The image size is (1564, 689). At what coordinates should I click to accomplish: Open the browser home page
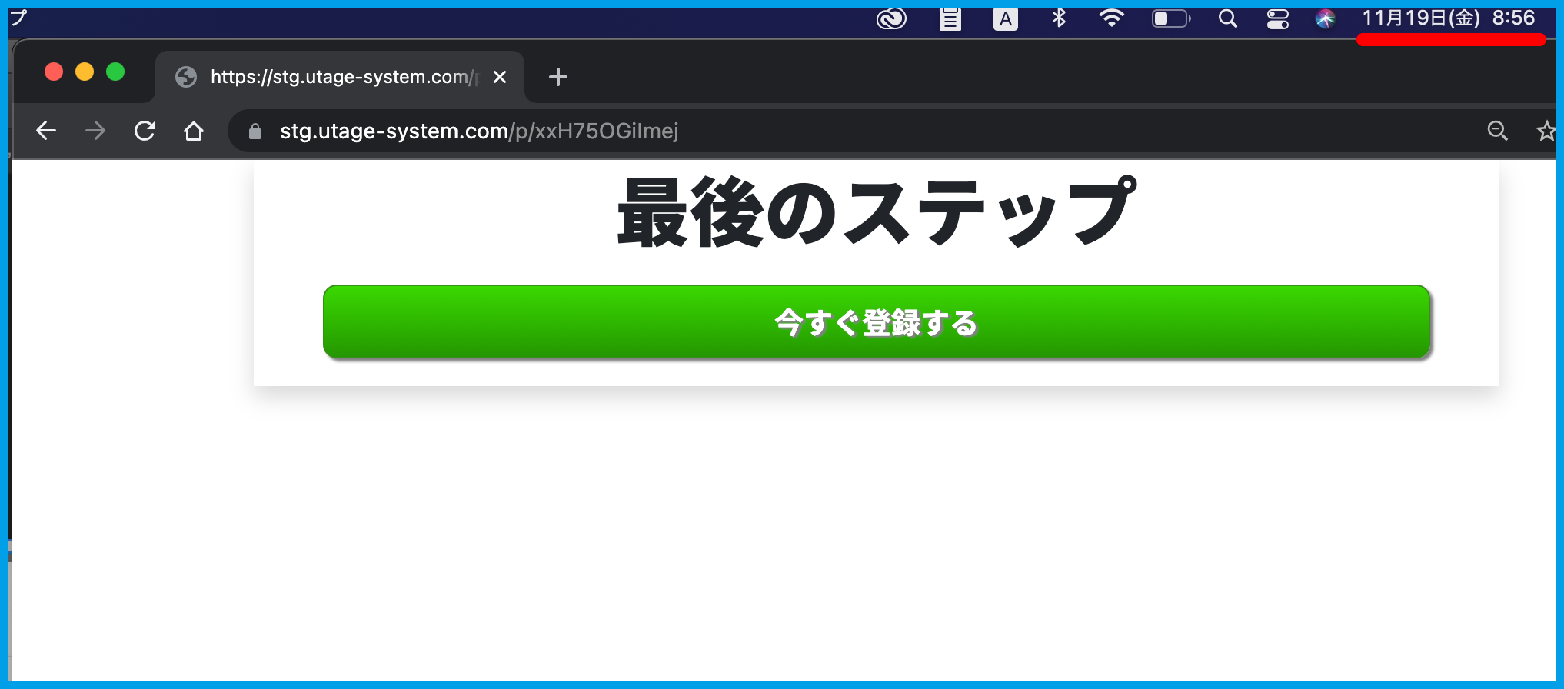(x=194, y=131)
